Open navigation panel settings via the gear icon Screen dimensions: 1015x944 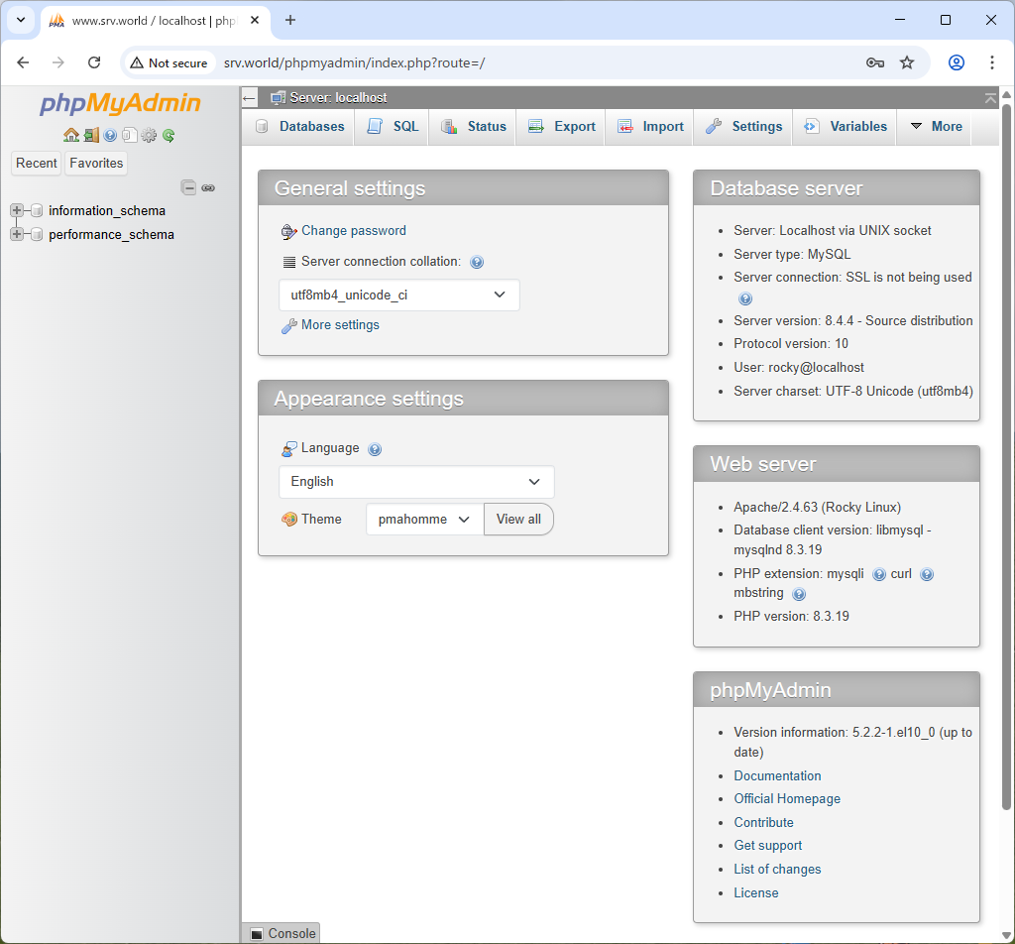point(149,135)
